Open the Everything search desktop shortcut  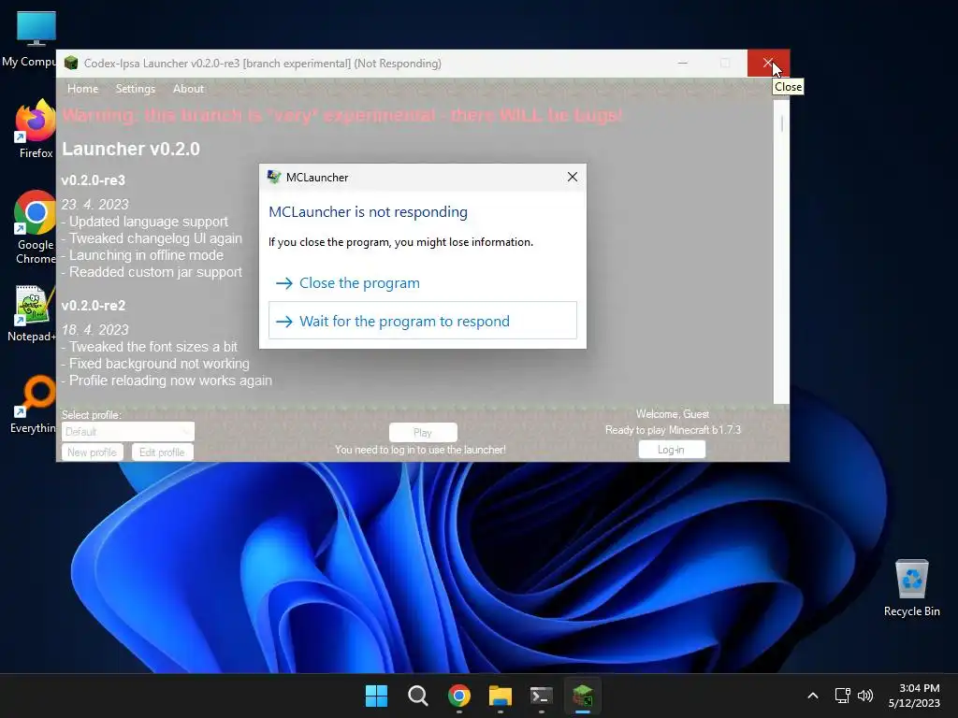click(36, 403)
